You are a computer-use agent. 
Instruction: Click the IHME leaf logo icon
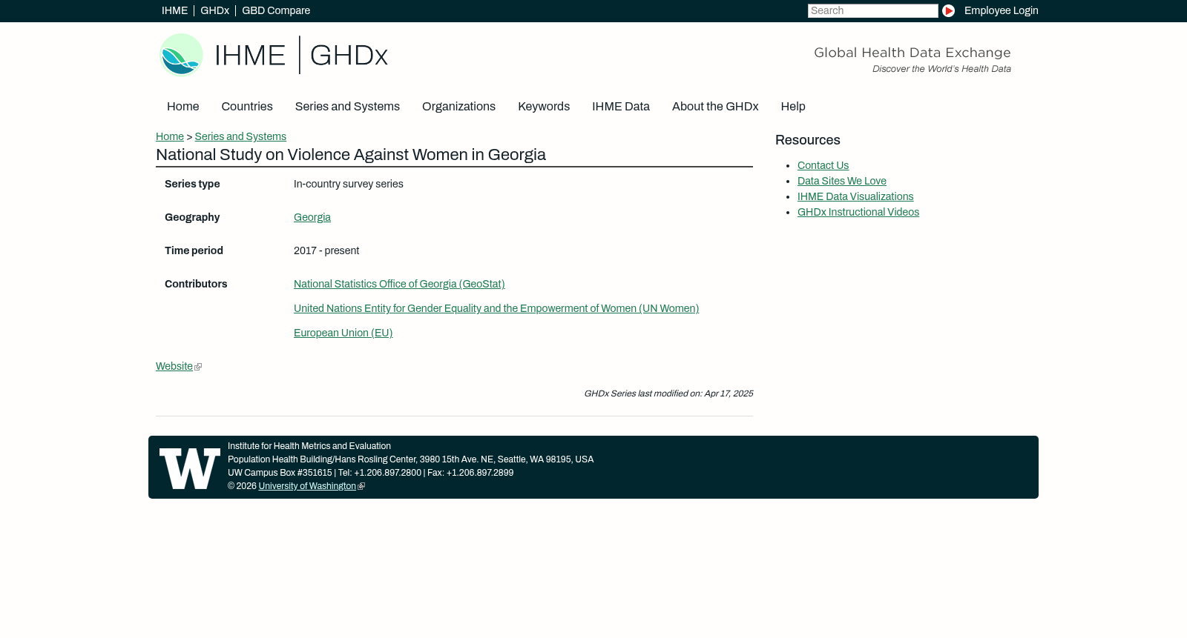(x=181, y=55)
